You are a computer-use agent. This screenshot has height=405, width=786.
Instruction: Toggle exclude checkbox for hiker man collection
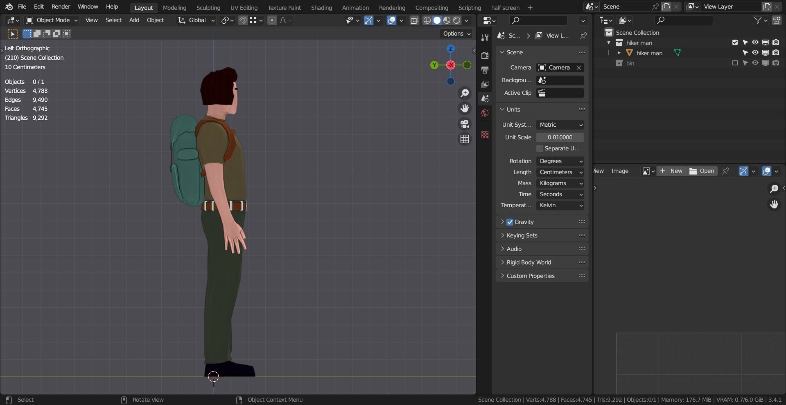point(735,43)
